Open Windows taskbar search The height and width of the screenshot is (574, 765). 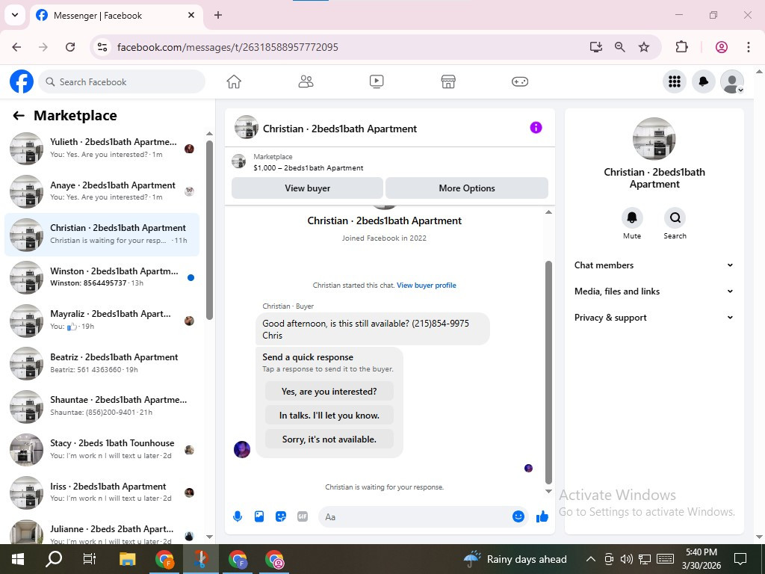tap(54, 559)
